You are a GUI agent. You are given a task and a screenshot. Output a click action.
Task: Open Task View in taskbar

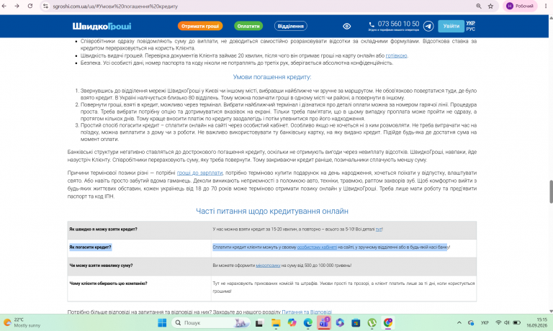point(259,322)
